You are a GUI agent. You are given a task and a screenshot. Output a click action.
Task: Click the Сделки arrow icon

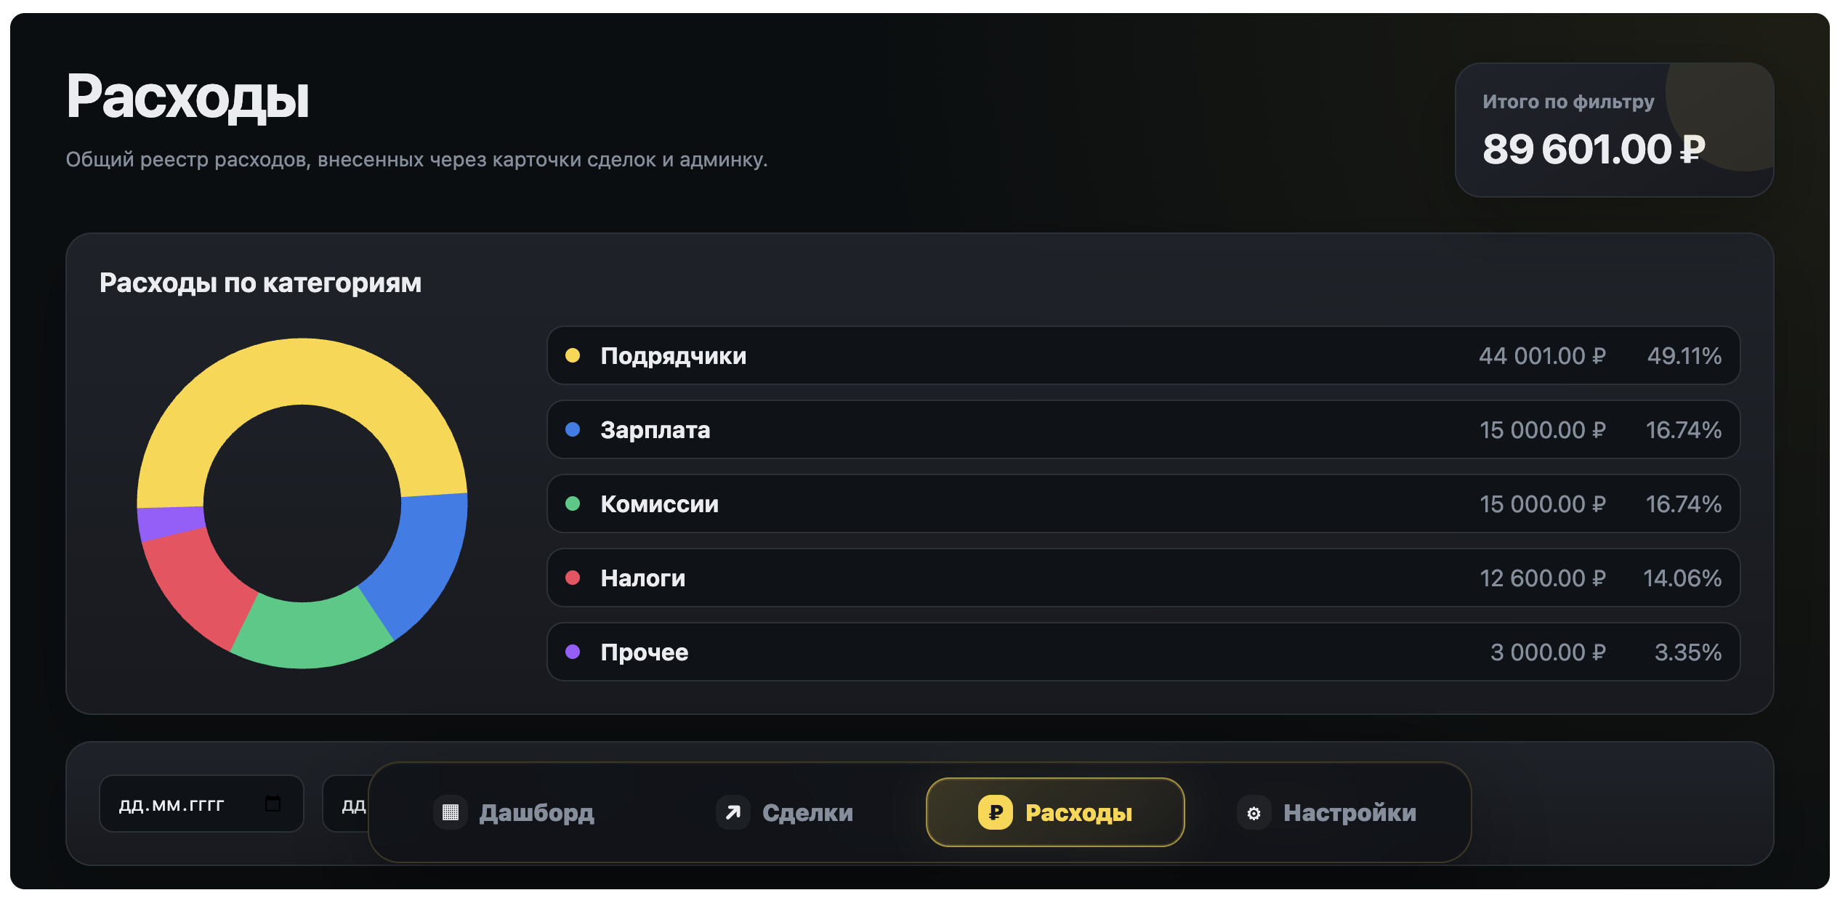[733, 812]
